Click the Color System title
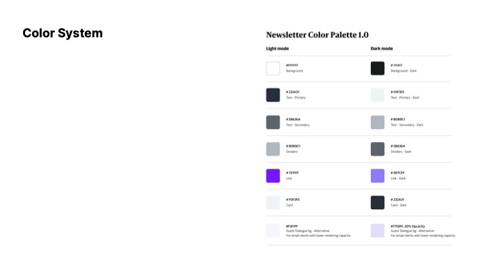 click(x=62, y=33)
